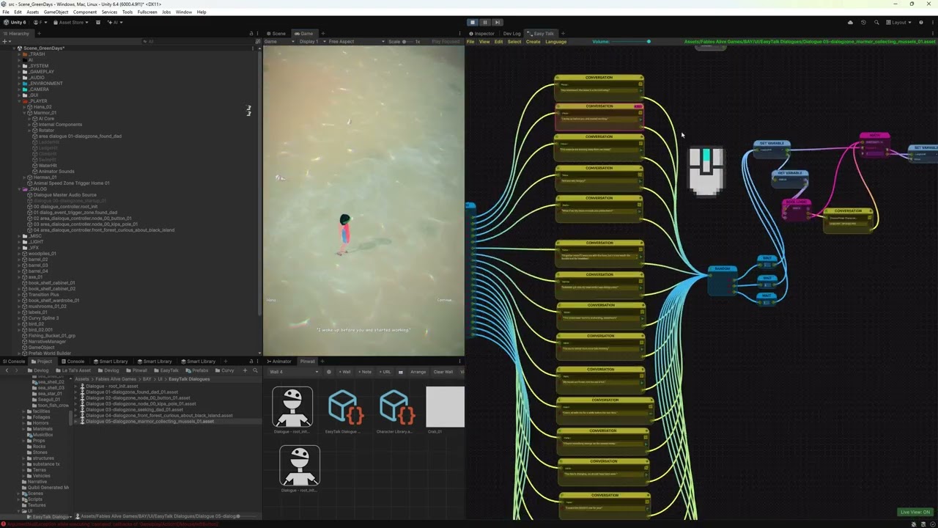Open the Asset Store dropdown
Image resolution: width=938 pixels, height=528 pixels.
[71, 23]
